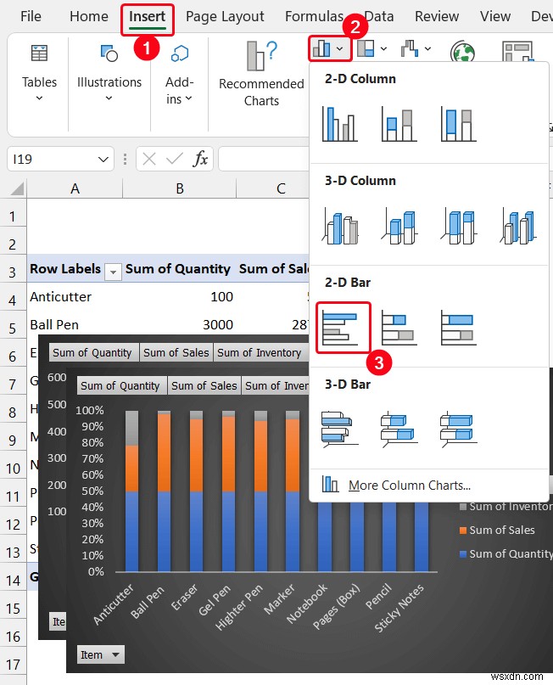Open Recommended Charts
The height and width of the screenshot is (685, 553).
(261, 73)
